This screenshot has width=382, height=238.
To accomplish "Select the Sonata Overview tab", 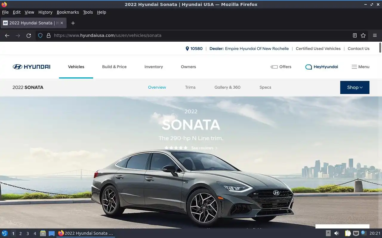I will pos(157,87).
